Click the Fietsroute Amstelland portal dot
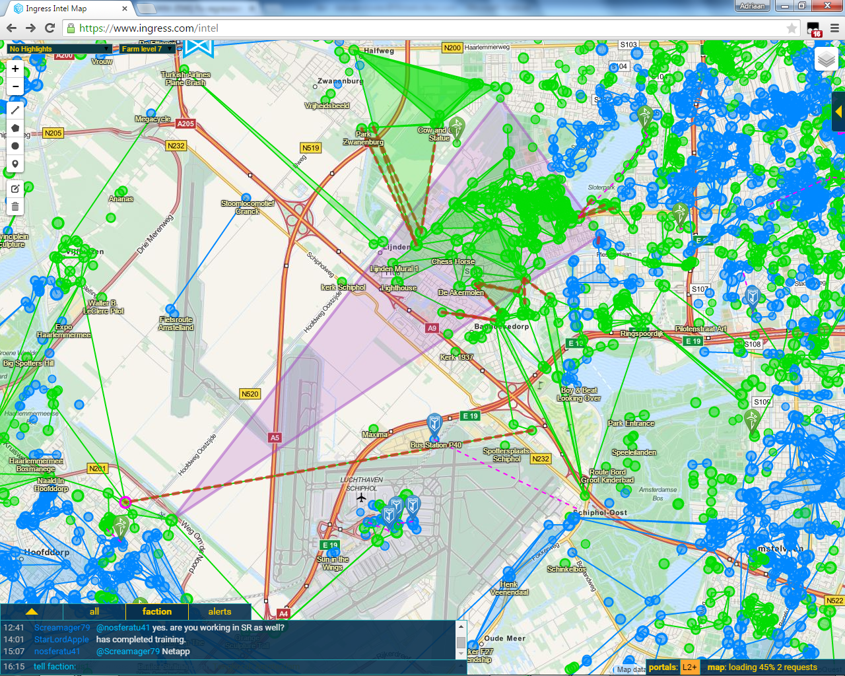This screenshot has height=676, width=845. point(171,309)
